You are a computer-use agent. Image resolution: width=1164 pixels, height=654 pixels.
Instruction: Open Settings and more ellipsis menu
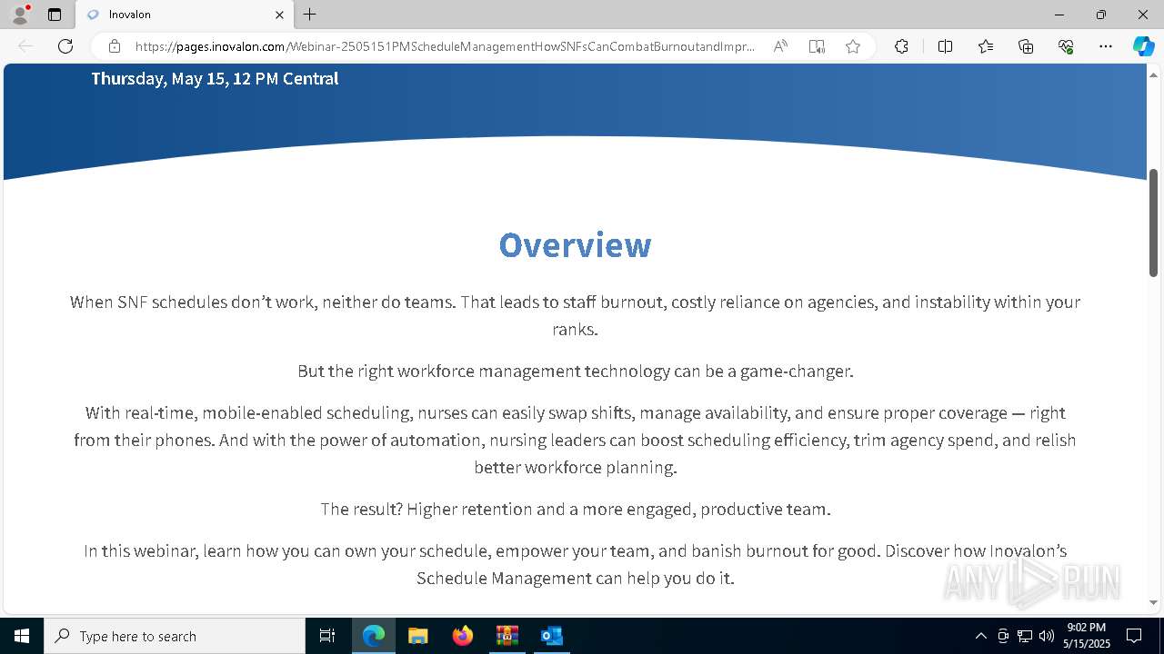click(1106, 46)
